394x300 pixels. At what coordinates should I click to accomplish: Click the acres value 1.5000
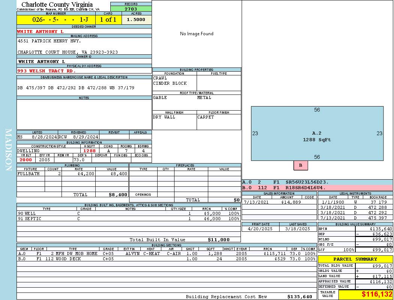136,20
